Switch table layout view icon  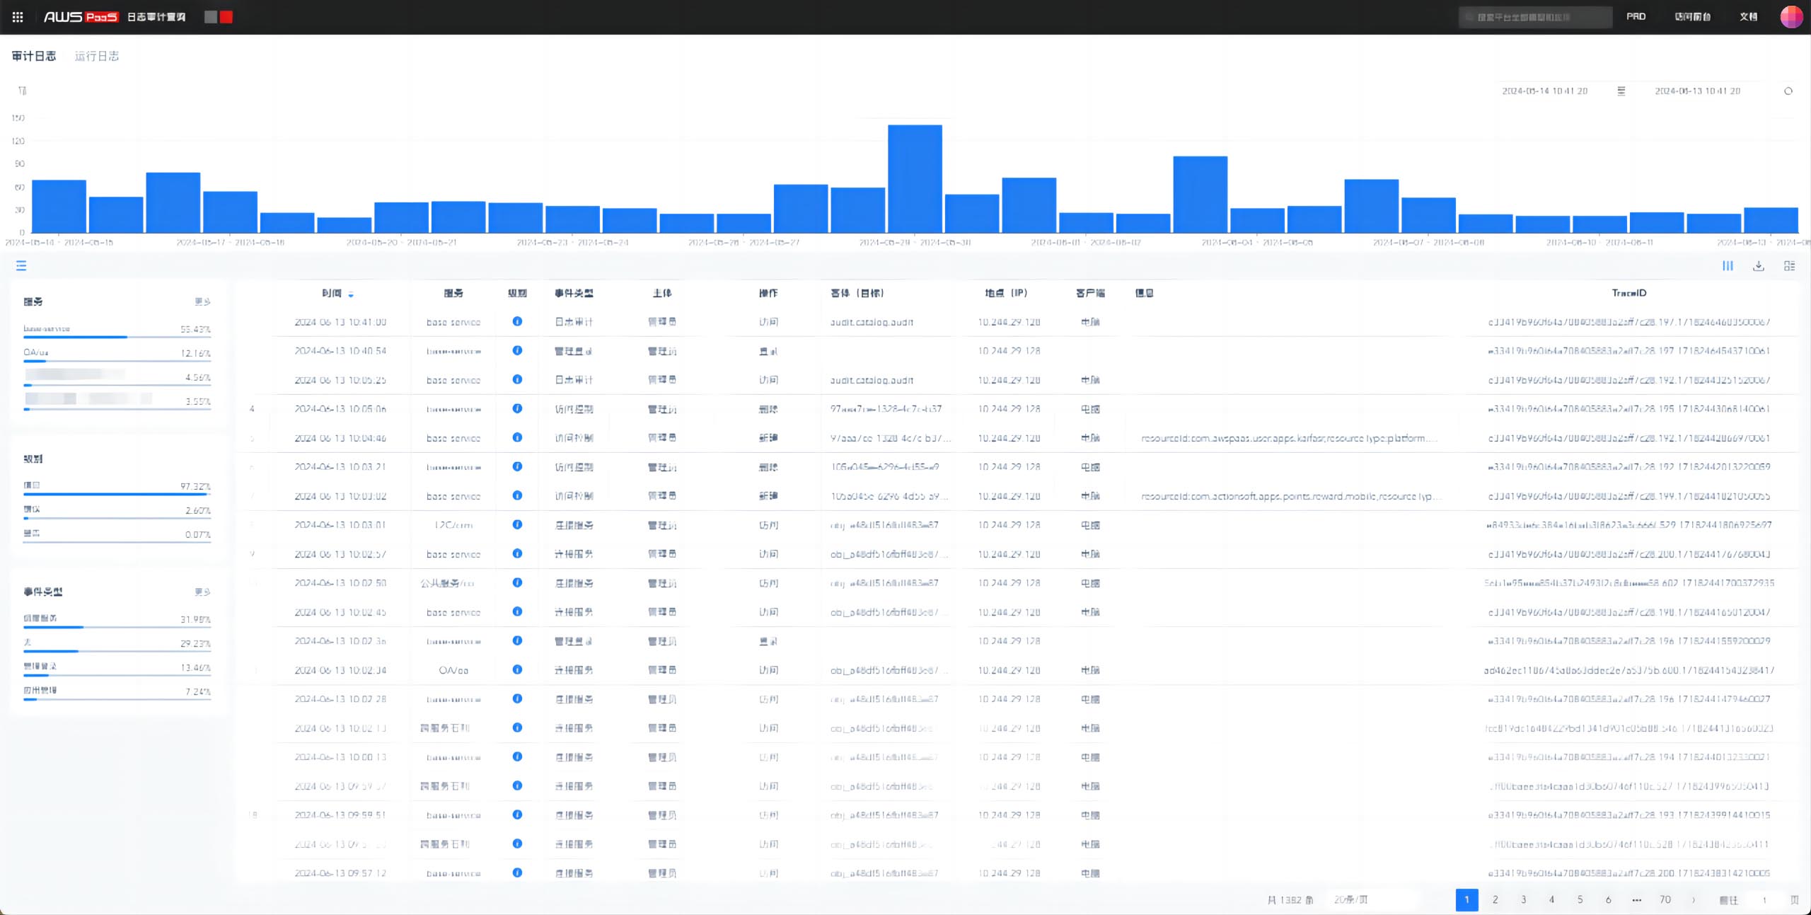point(1789,266)
